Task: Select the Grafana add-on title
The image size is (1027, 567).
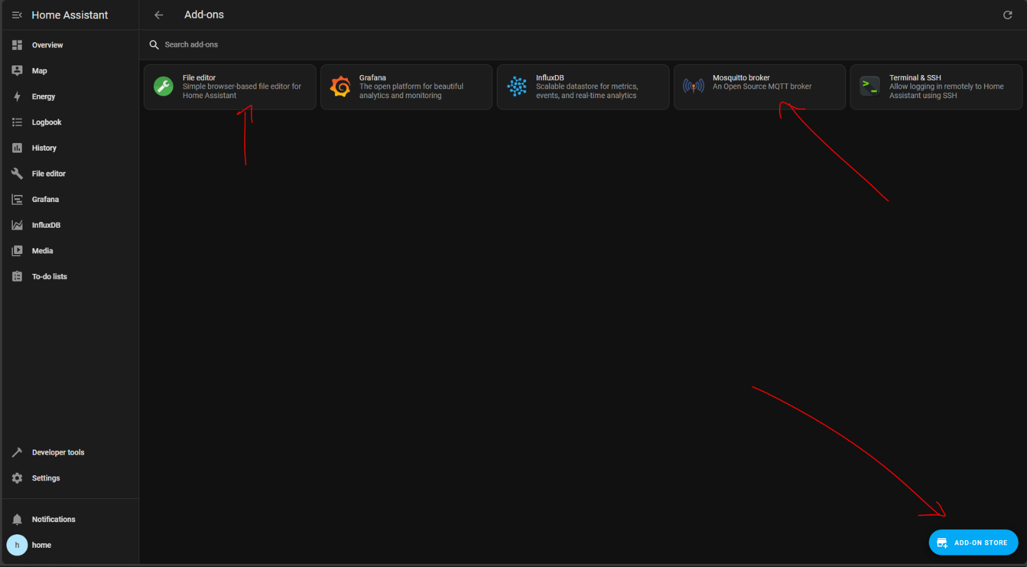Action: pyautogui.click(x=372, y=78)
